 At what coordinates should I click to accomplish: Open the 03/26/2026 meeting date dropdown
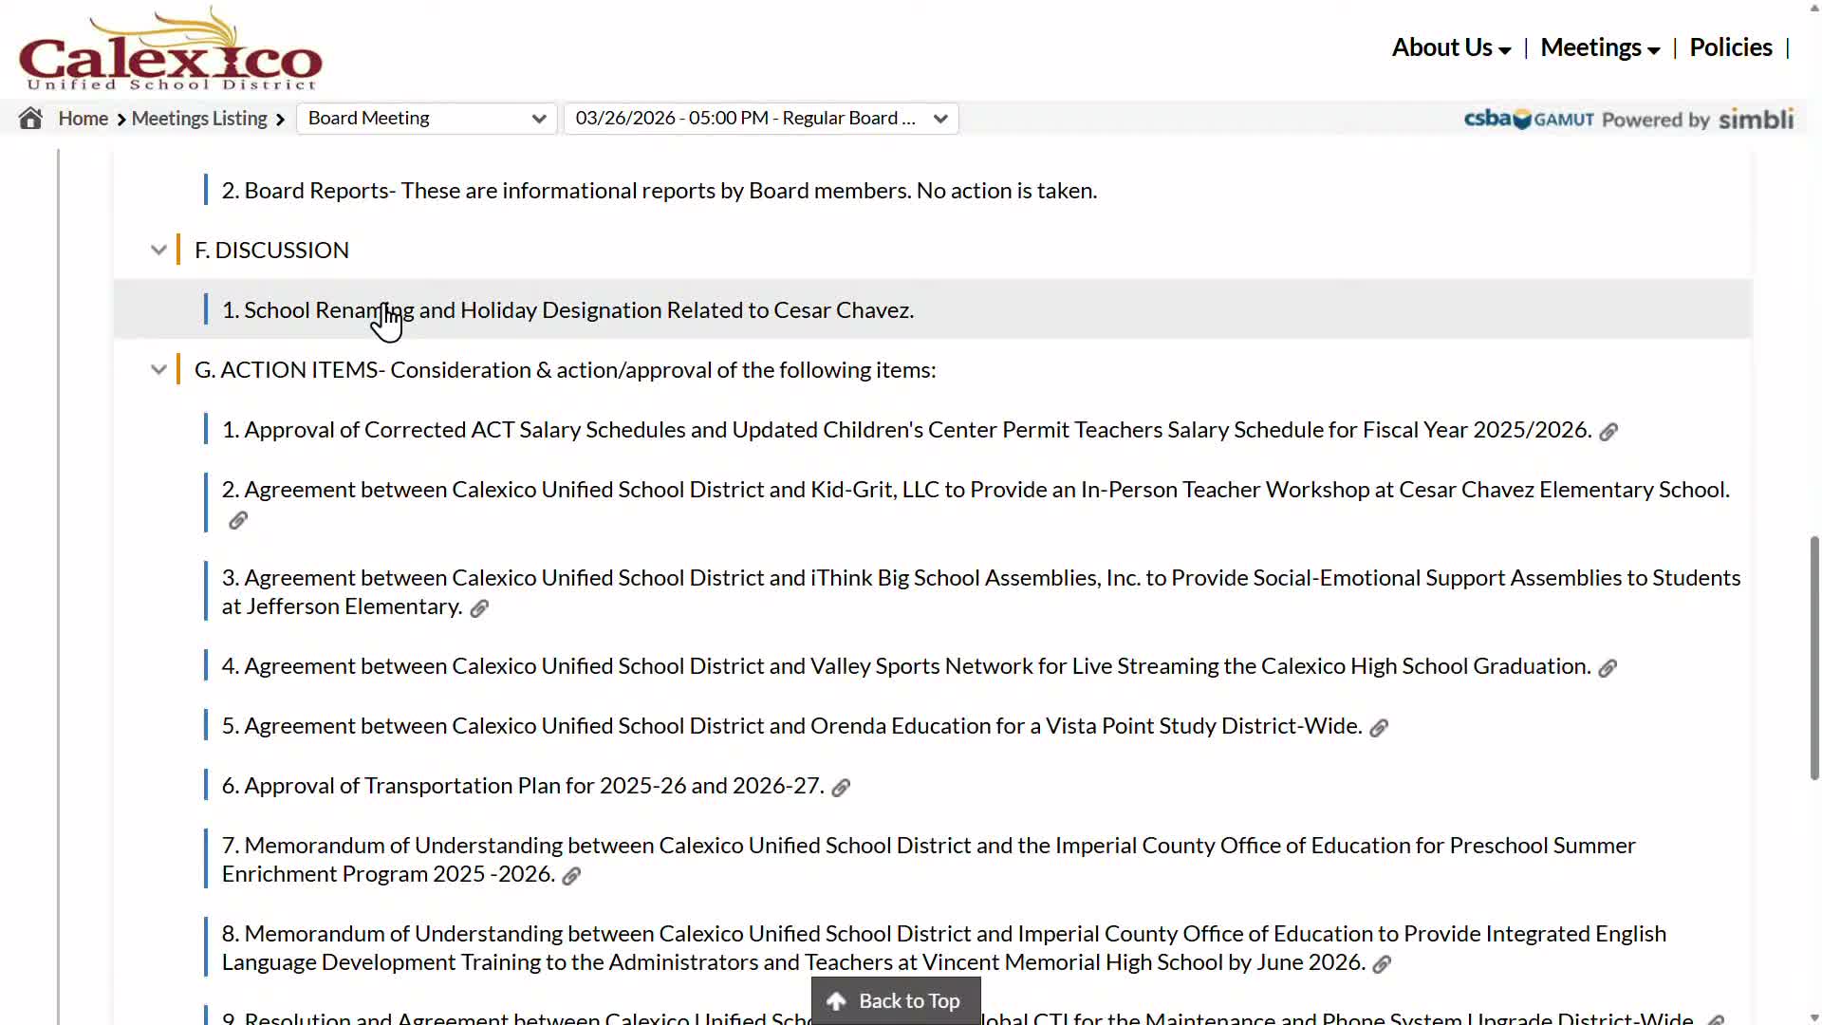pos(760,119)
